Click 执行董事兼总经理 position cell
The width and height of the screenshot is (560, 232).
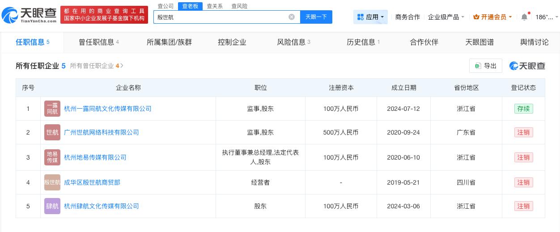tap(260, 157)
